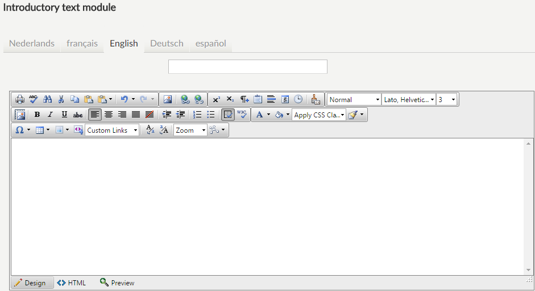Open the Preview mode

point(117,282)
